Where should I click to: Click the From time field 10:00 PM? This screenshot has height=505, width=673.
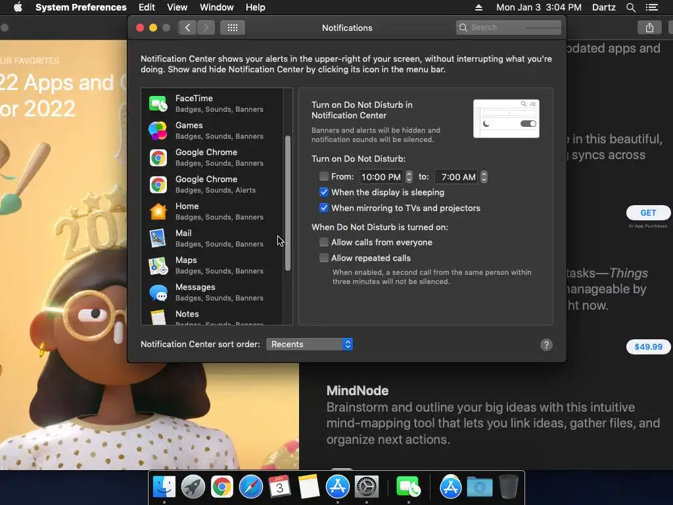(381, 177)
